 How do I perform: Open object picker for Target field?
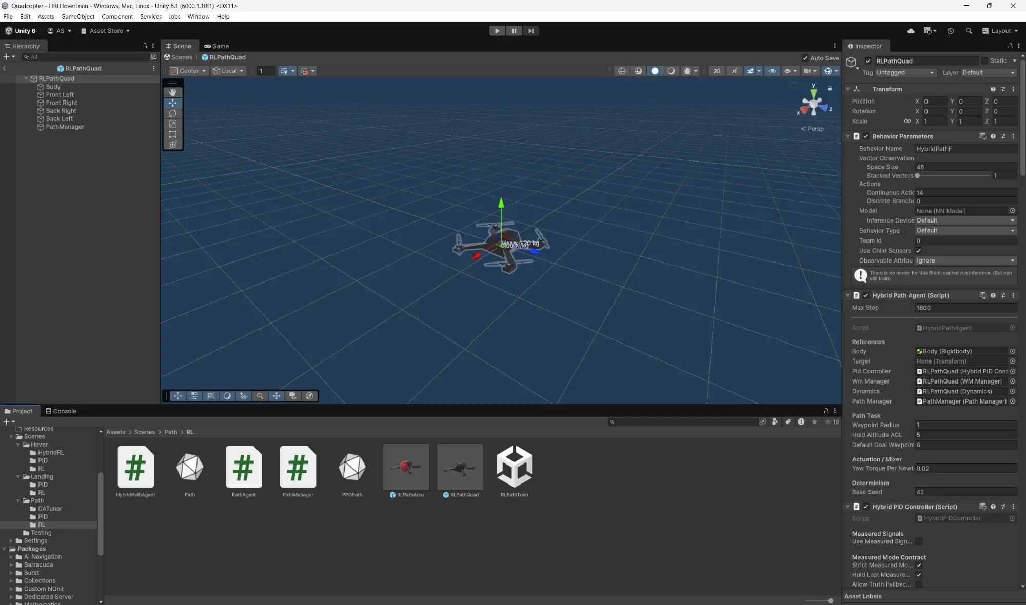[x=1013, y=361]
